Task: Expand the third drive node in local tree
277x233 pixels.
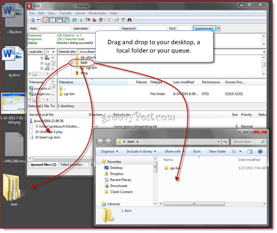Action: [42, 68]
